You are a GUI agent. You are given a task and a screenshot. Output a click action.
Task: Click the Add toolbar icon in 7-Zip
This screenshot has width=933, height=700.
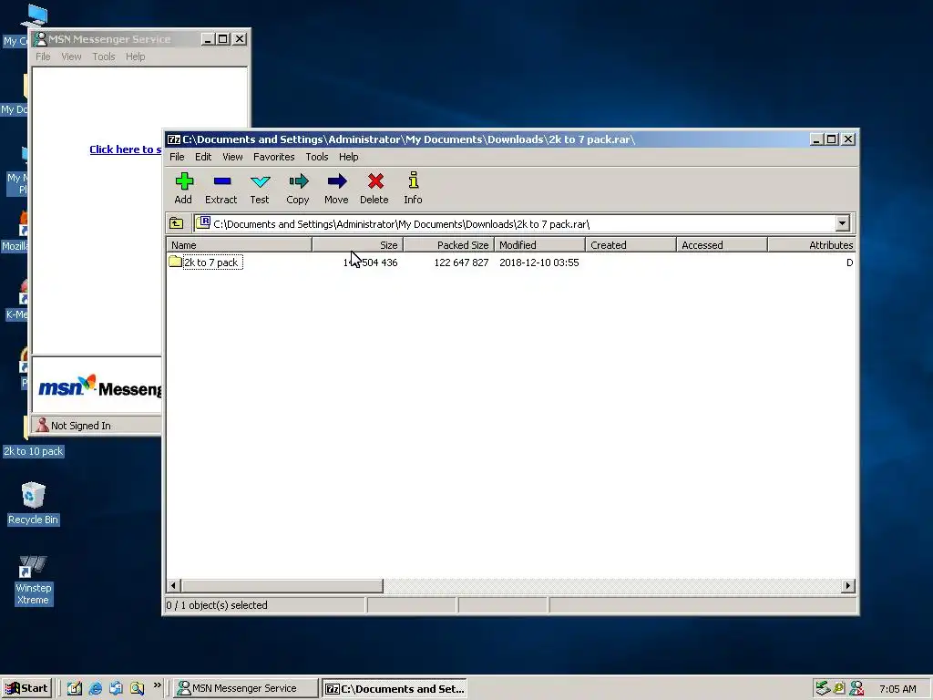[183, 188]
